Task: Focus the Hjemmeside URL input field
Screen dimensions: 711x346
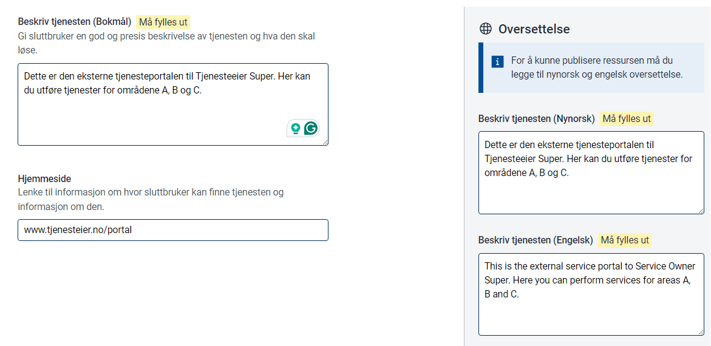Action: point(172,230)
